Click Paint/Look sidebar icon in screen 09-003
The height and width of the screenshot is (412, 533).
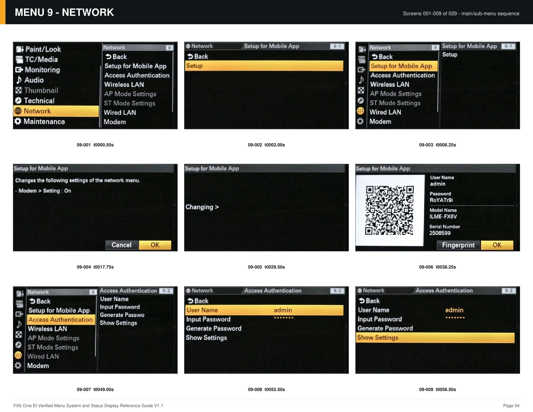362,49
